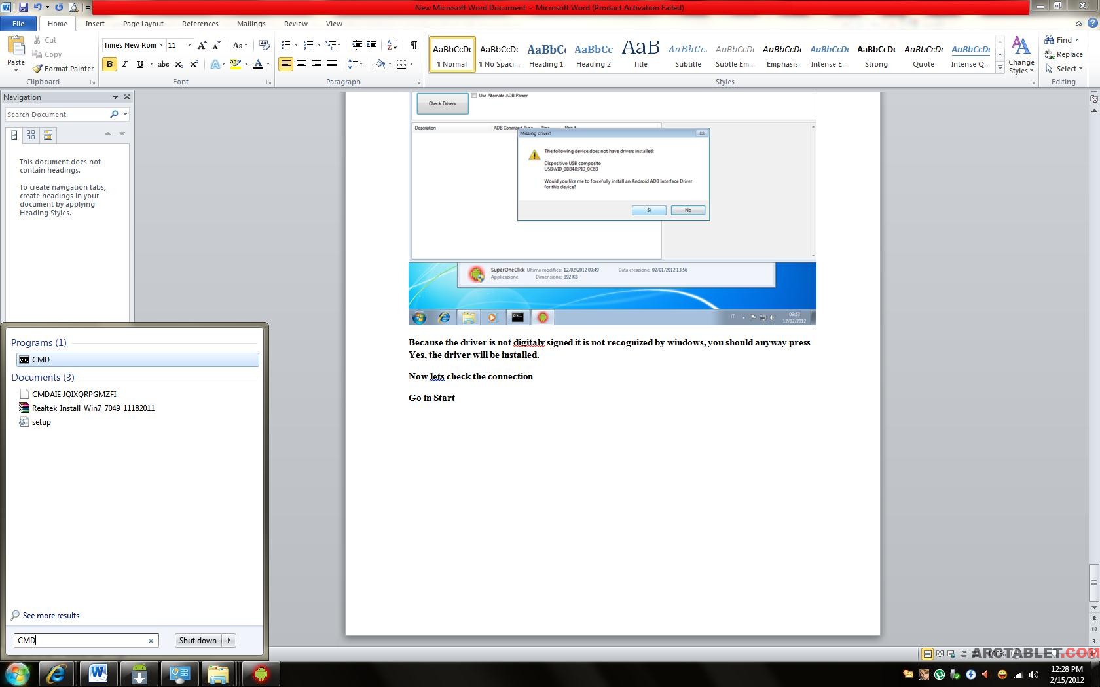Open Shut down options arrow
Viewport: 1100px width, 687px height.
click(229, 641)
